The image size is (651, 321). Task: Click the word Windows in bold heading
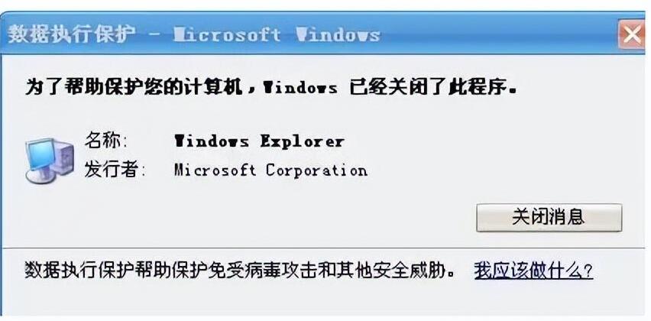tap(300, 89)
